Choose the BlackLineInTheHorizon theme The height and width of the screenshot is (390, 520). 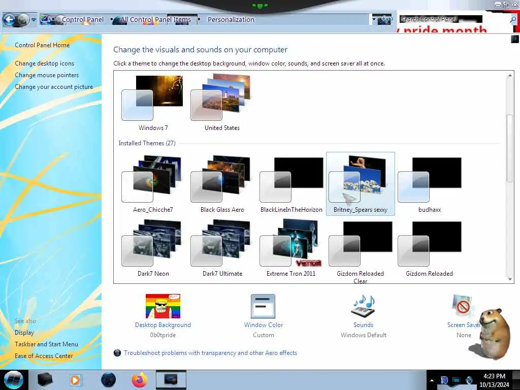(291, 184)
